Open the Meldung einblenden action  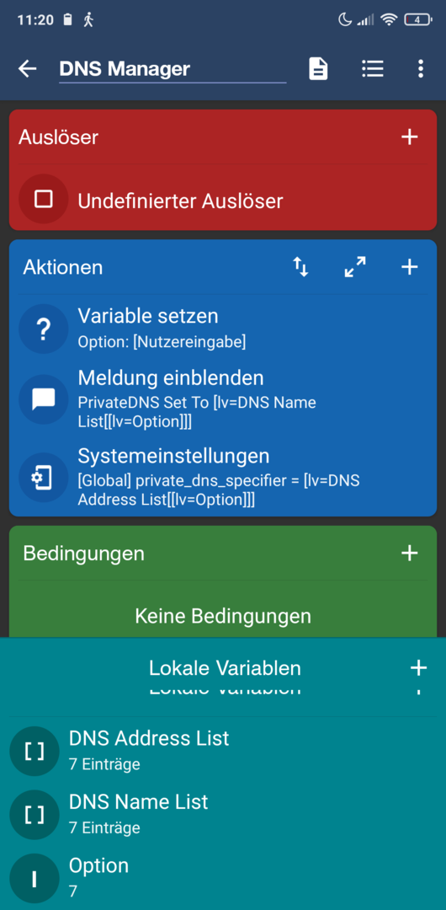click(x=223, y=399)
